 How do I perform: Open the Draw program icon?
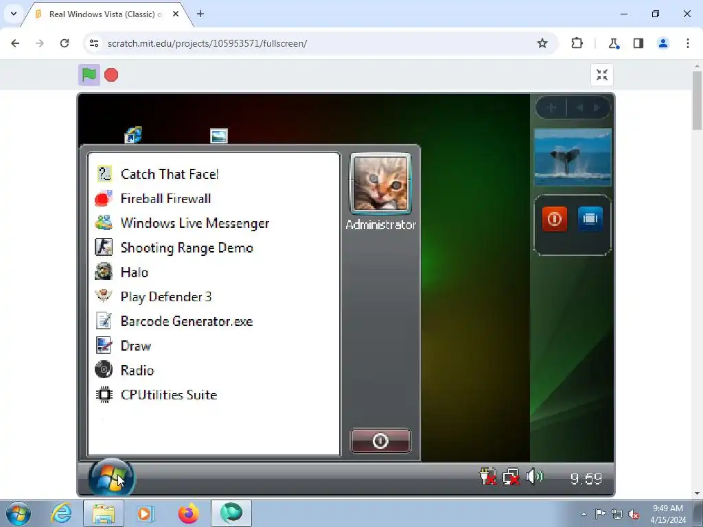pos(104,346)
